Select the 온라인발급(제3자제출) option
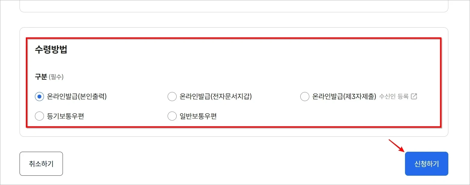The image size is (470, 185). tap(305, 96)
